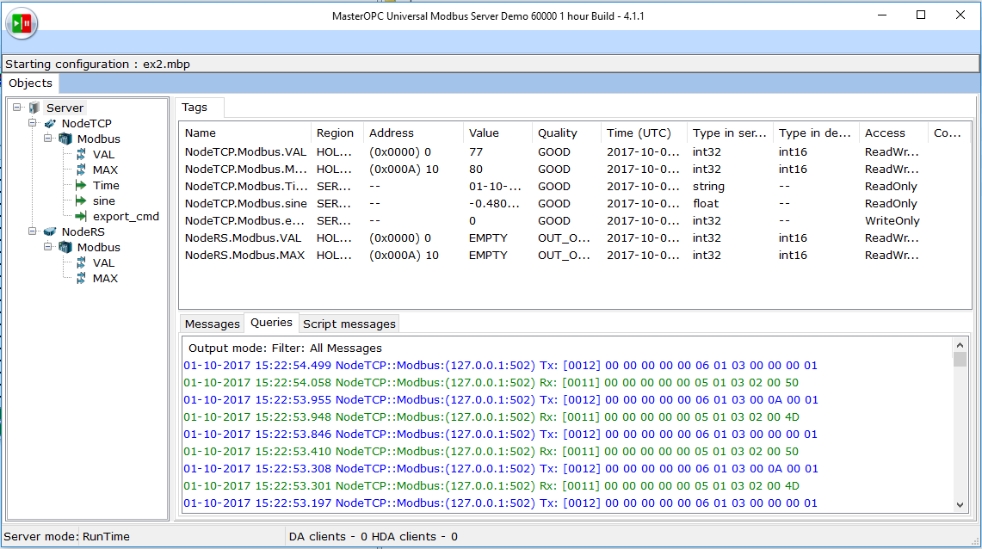Select the Server label in the tree

tap(65, 108)
